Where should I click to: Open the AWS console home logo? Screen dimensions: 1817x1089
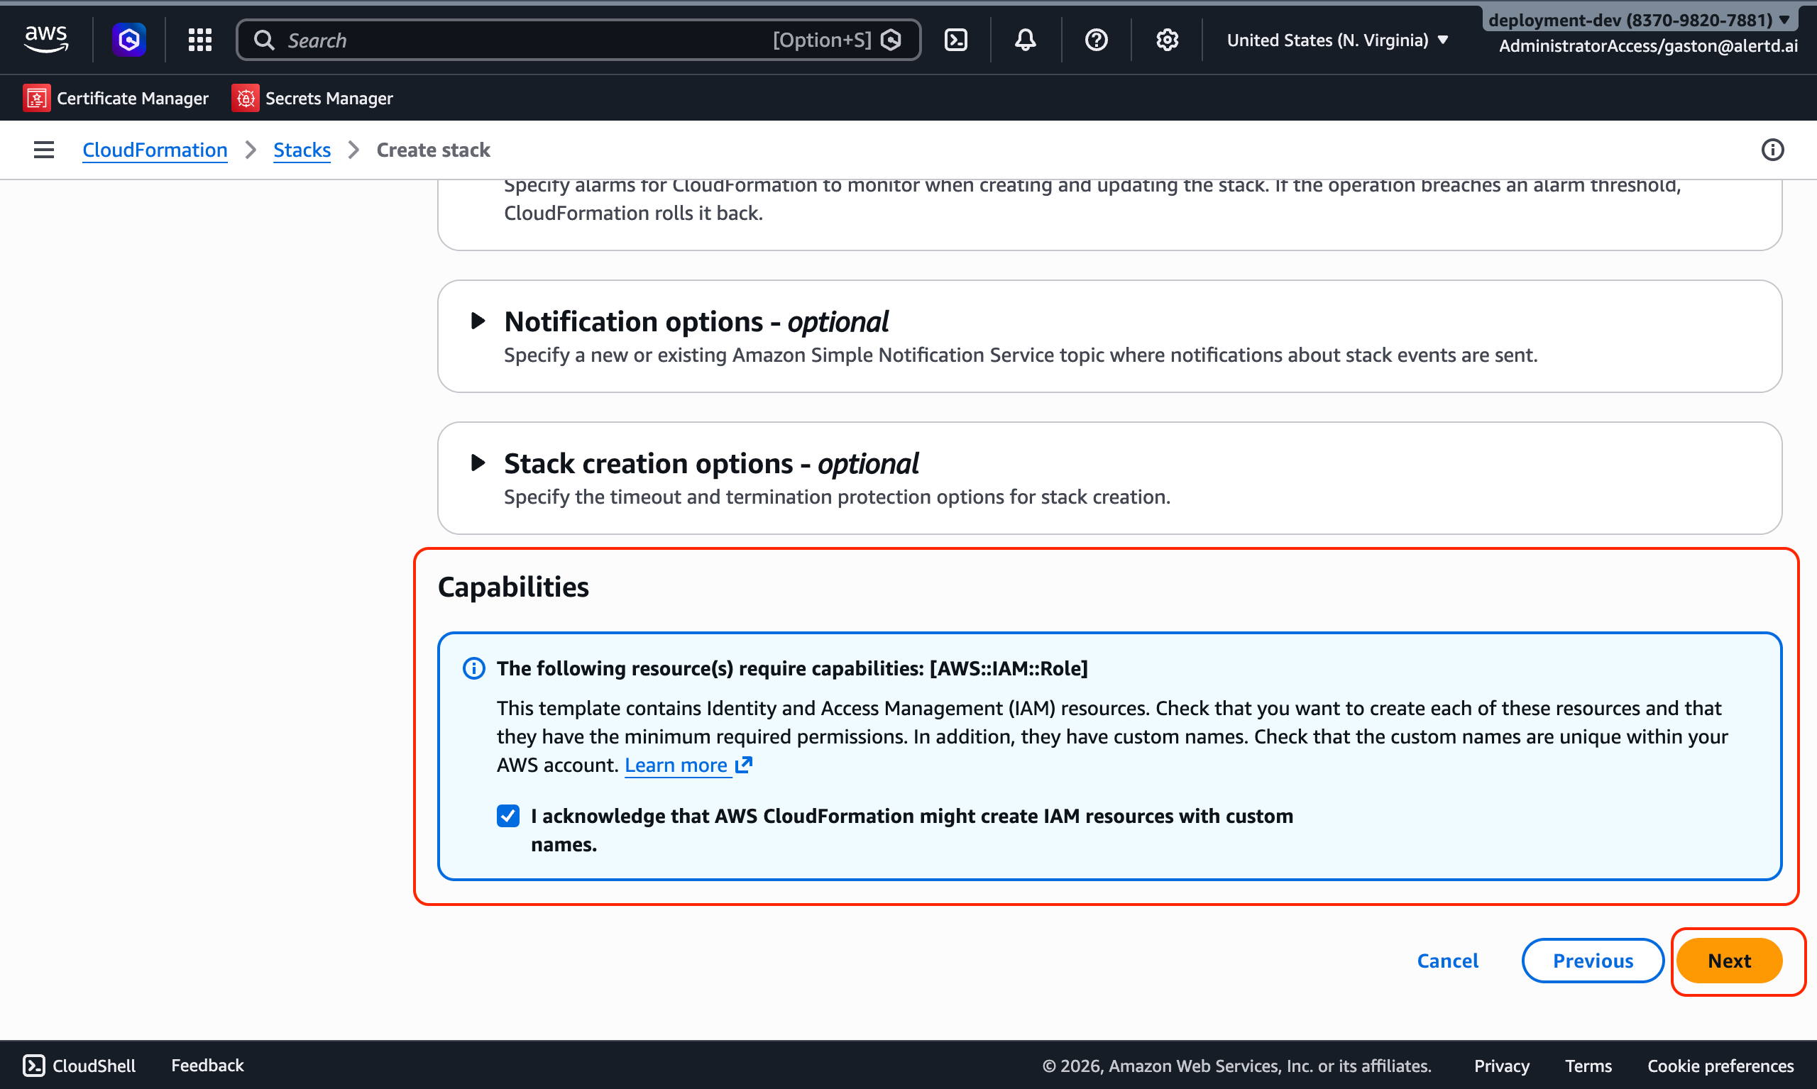click(46, 40)
